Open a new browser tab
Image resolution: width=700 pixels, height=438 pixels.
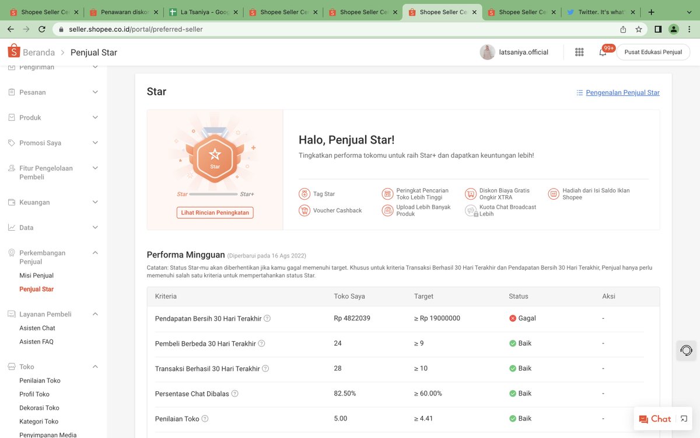click(x=651, y=12)
